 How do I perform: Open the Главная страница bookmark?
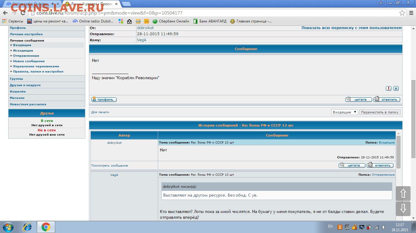[x=251, y=21]
